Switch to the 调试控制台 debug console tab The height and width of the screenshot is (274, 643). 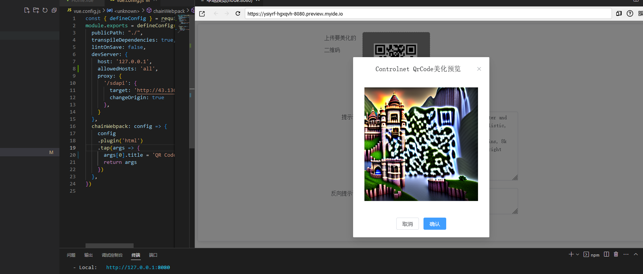pos(112,255)
